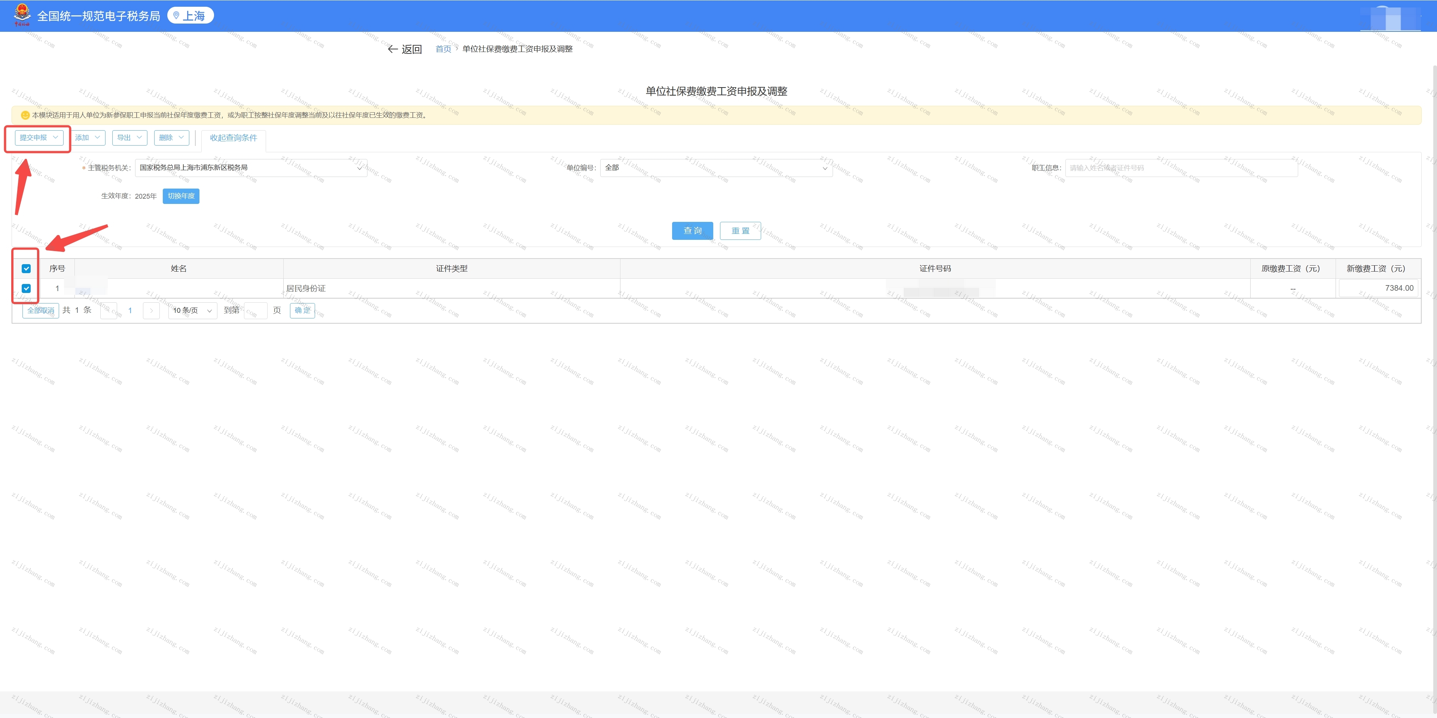This screenshot has height=718, width=1437.
Task: Open the 添加 dropdown button
Action: pos(88,138)
